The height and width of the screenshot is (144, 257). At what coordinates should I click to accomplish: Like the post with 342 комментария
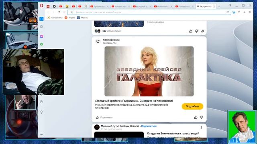click(x=191, y=31)
